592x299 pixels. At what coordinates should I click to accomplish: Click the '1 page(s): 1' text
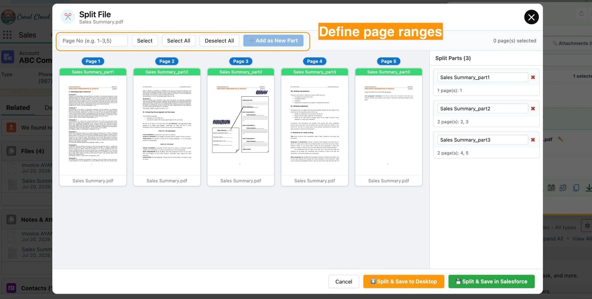pos(449,91)
